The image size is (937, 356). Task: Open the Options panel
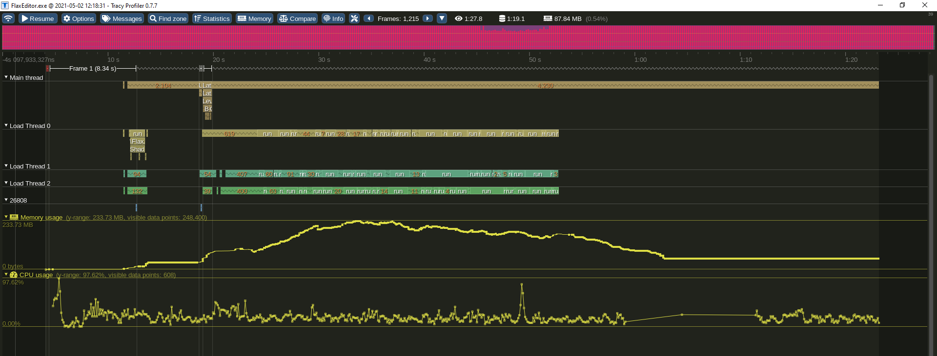tap(78, 19)
